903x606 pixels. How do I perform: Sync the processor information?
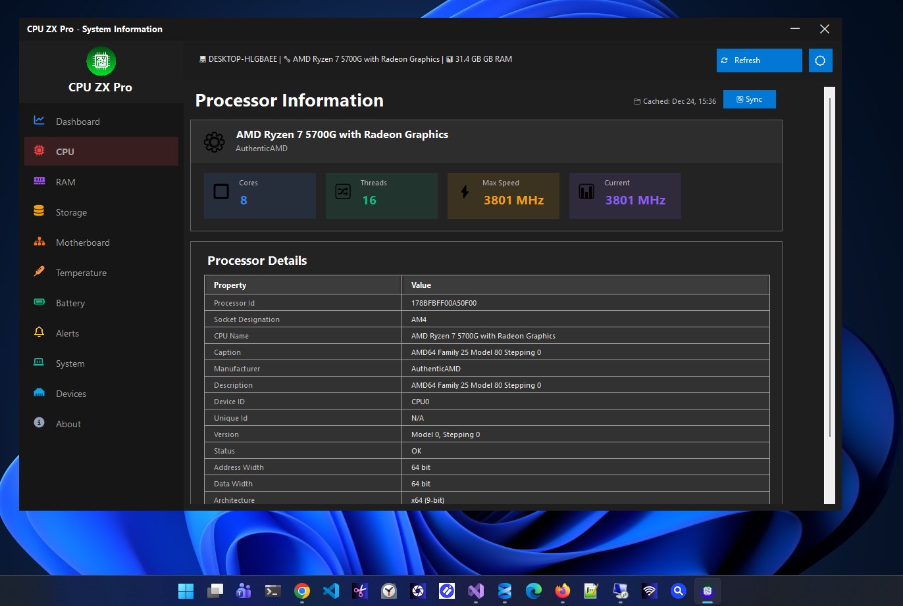(x=749, y=99)
